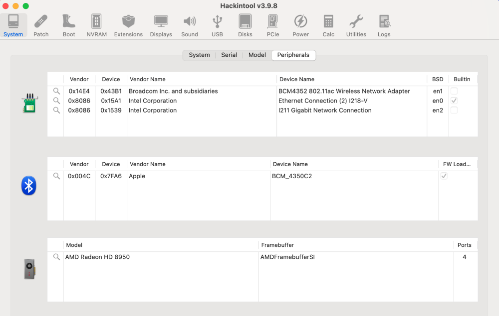This screenshot has width=499, height=316.
Task: Click magnifier icon for AMD Radeon HD 8950
Action: [56, 257]
